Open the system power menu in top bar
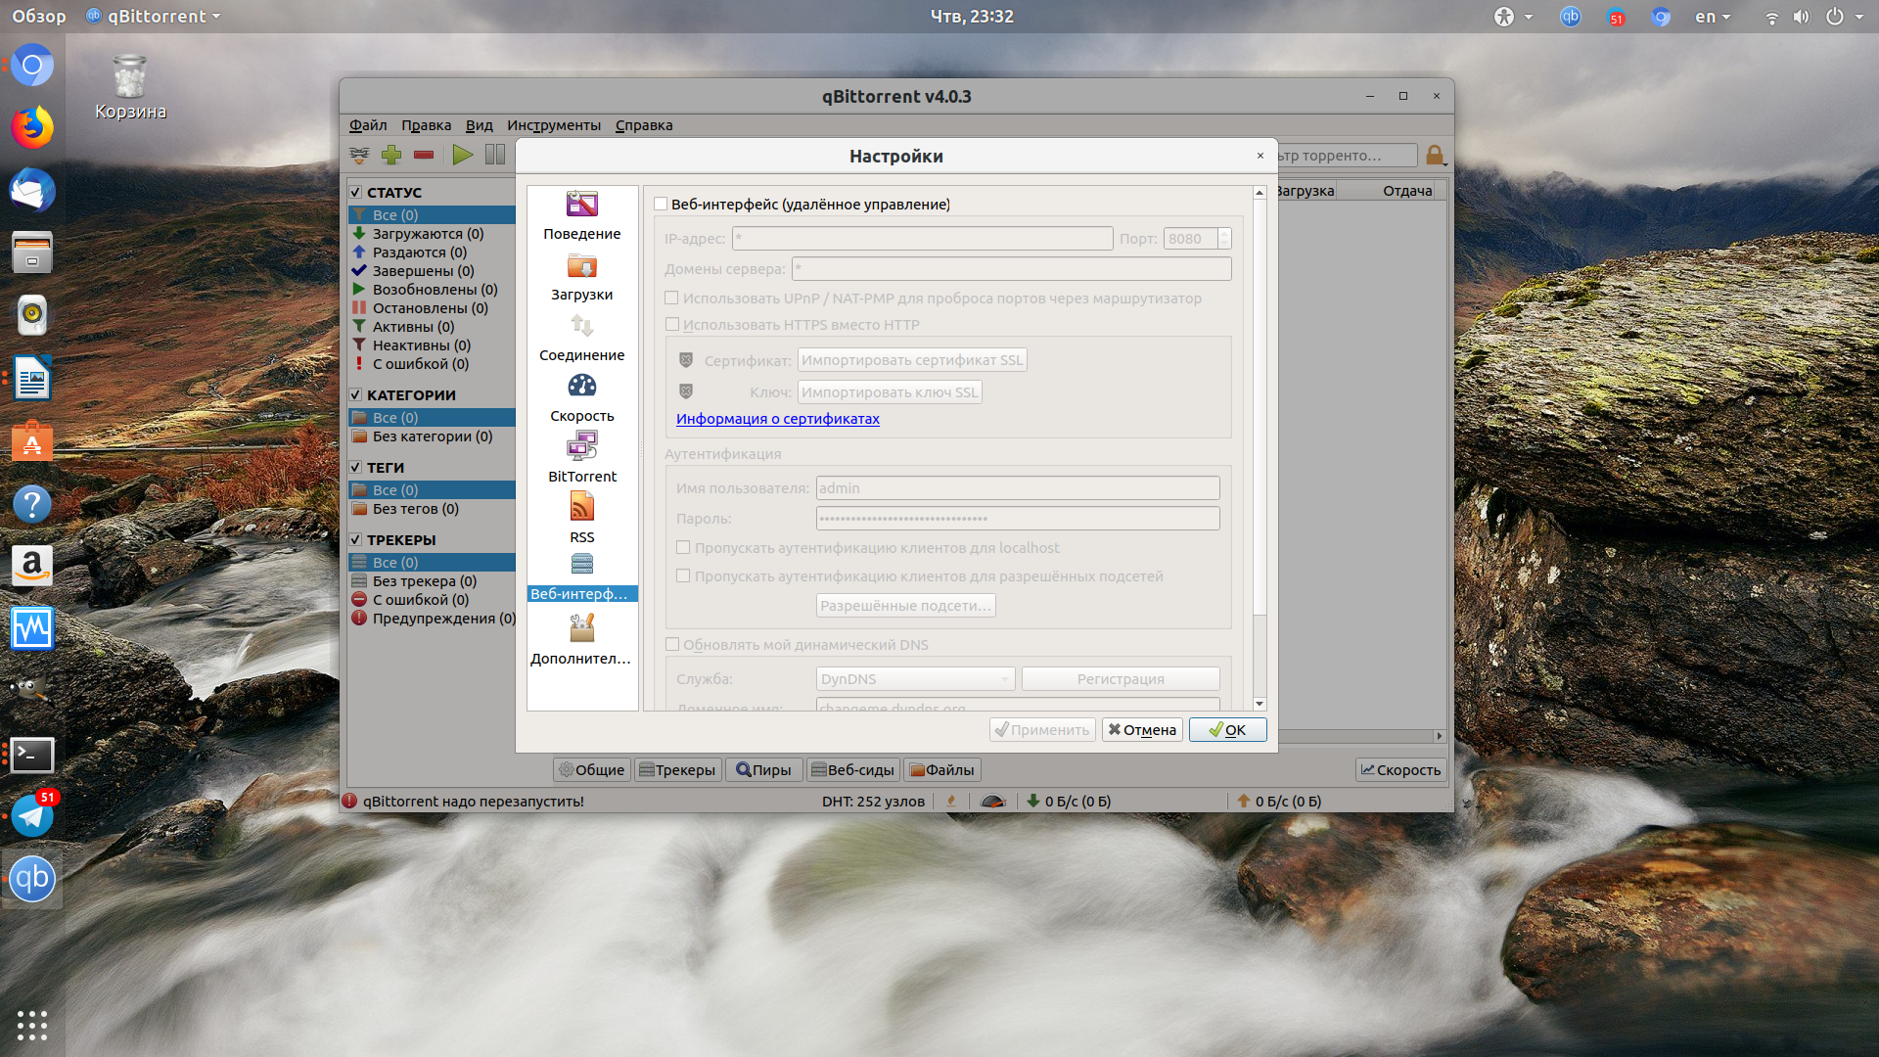The image size is (1879, 1057). [x=1845, y=17]
